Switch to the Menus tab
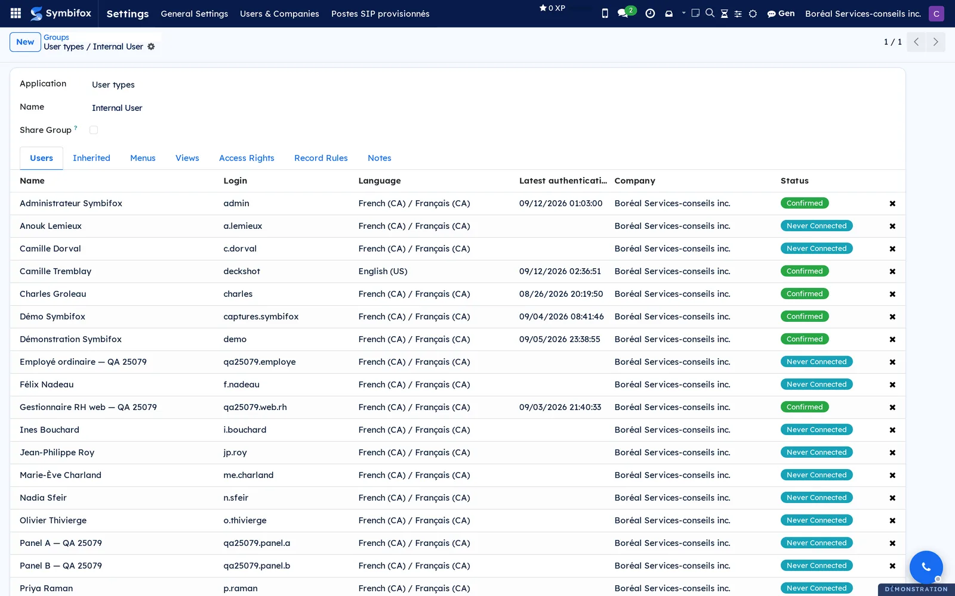 (143, 158)
